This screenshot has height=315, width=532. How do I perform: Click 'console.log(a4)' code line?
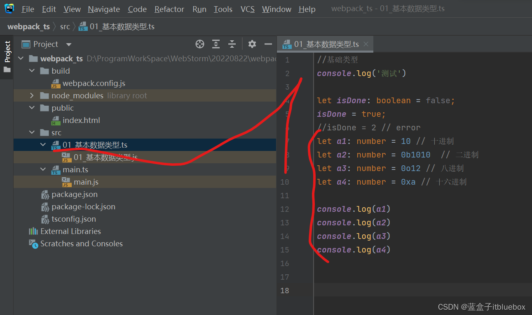(354, 250)
